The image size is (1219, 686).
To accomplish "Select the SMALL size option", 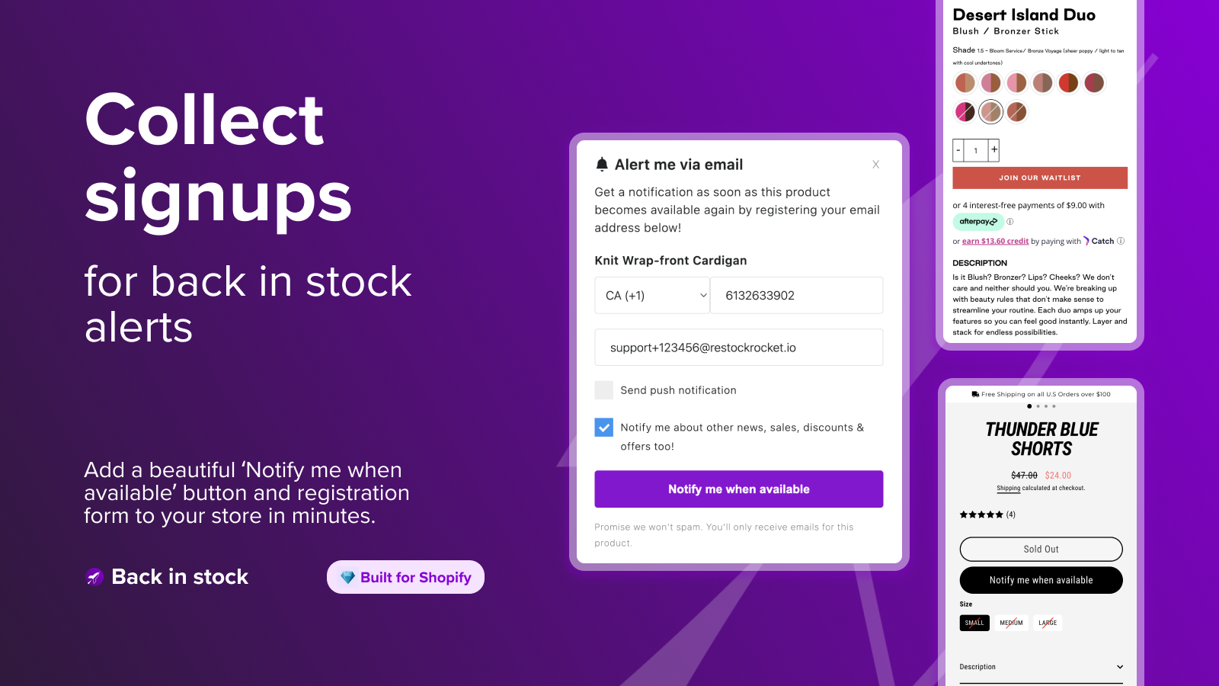I will pos(974,623).
